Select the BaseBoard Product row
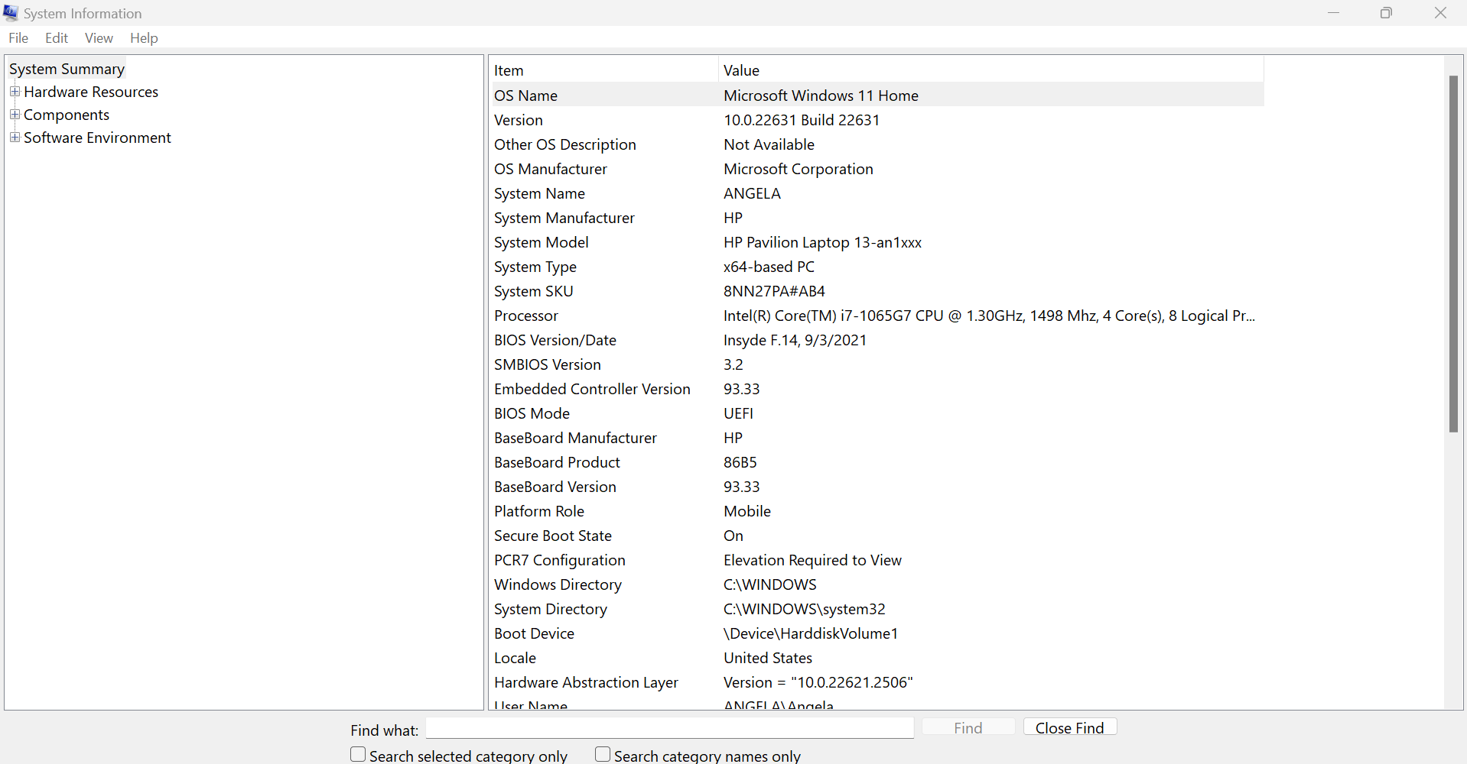1467x764 pixels. click(x=877, y=462)
